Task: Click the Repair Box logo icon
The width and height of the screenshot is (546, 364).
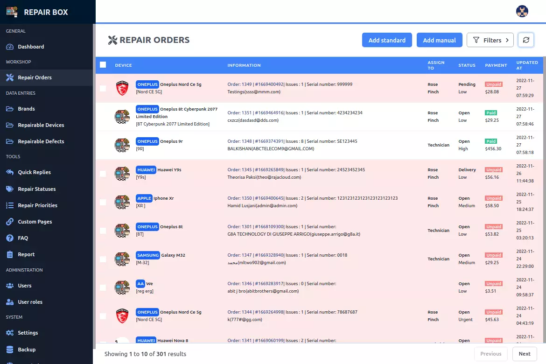Action: tap(12, 12)
